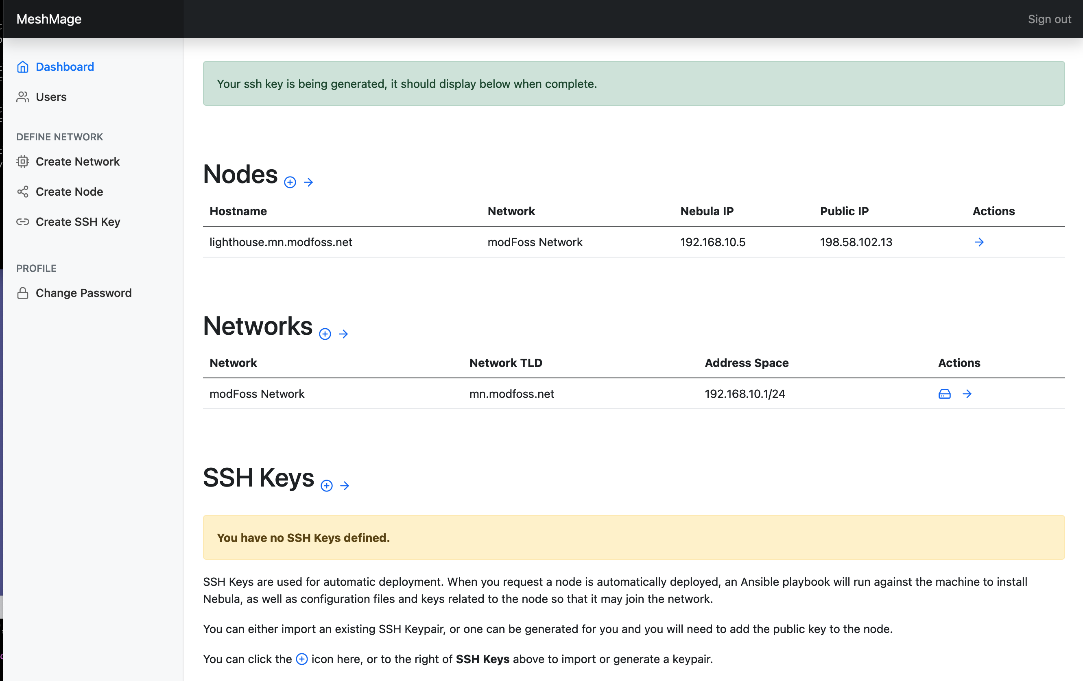The width and height of the screenshot is (1083, 681).
Task: Click the Create SSH Key link
Action: 78,221
